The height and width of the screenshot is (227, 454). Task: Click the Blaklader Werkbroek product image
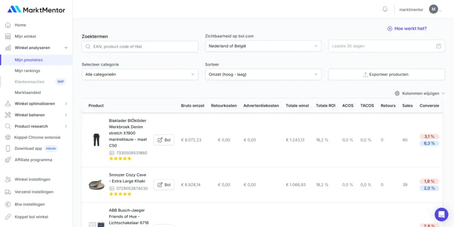click(x=96, y=140)
